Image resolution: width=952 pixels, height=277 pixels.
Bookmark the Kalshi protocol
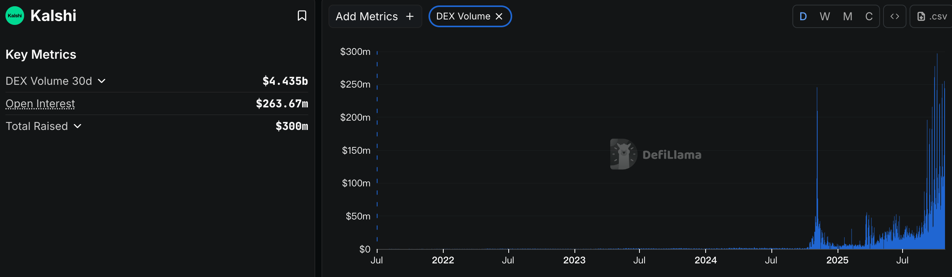302,16
